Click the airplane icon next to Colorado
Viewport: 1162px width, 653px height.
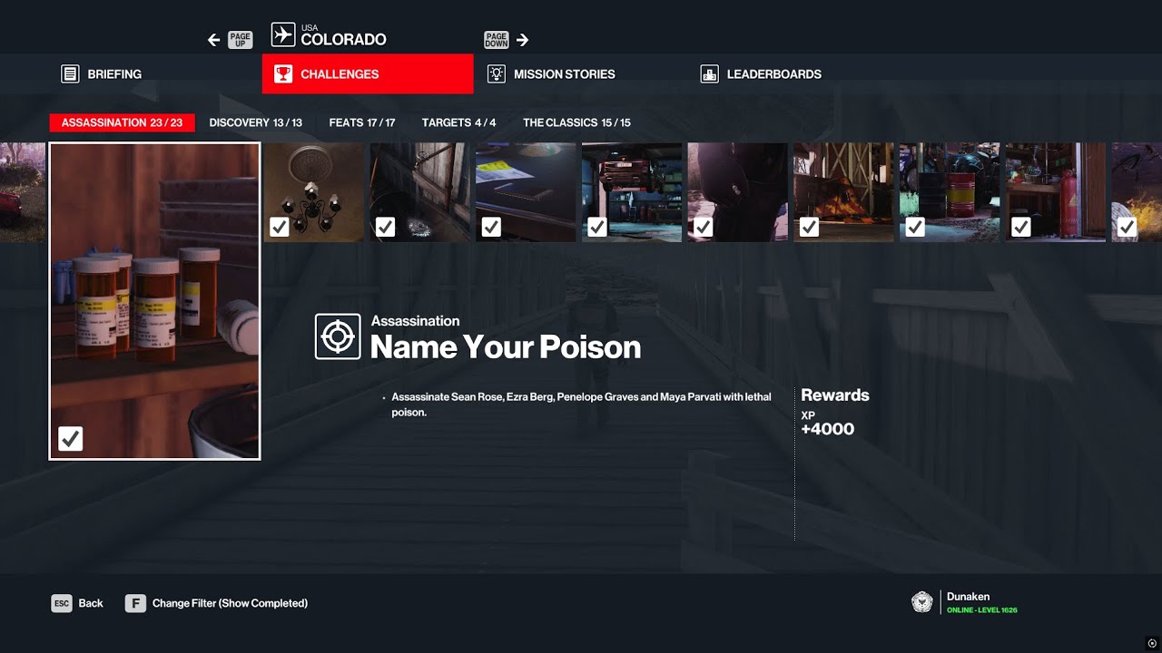click(283, 34)
